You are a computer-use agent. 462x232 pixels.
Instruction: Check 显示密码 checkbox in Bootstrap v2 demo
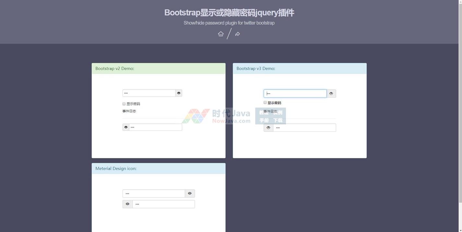click(124, 104)
